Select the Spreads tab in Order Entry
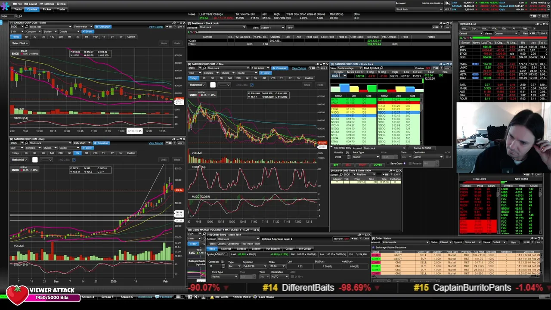This screenshot has height=310, width=551. point(241,249)
